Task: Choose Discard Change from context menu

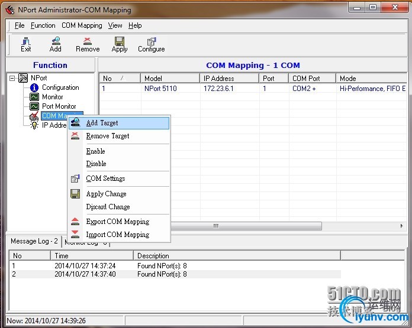Action: pos(119,207)
